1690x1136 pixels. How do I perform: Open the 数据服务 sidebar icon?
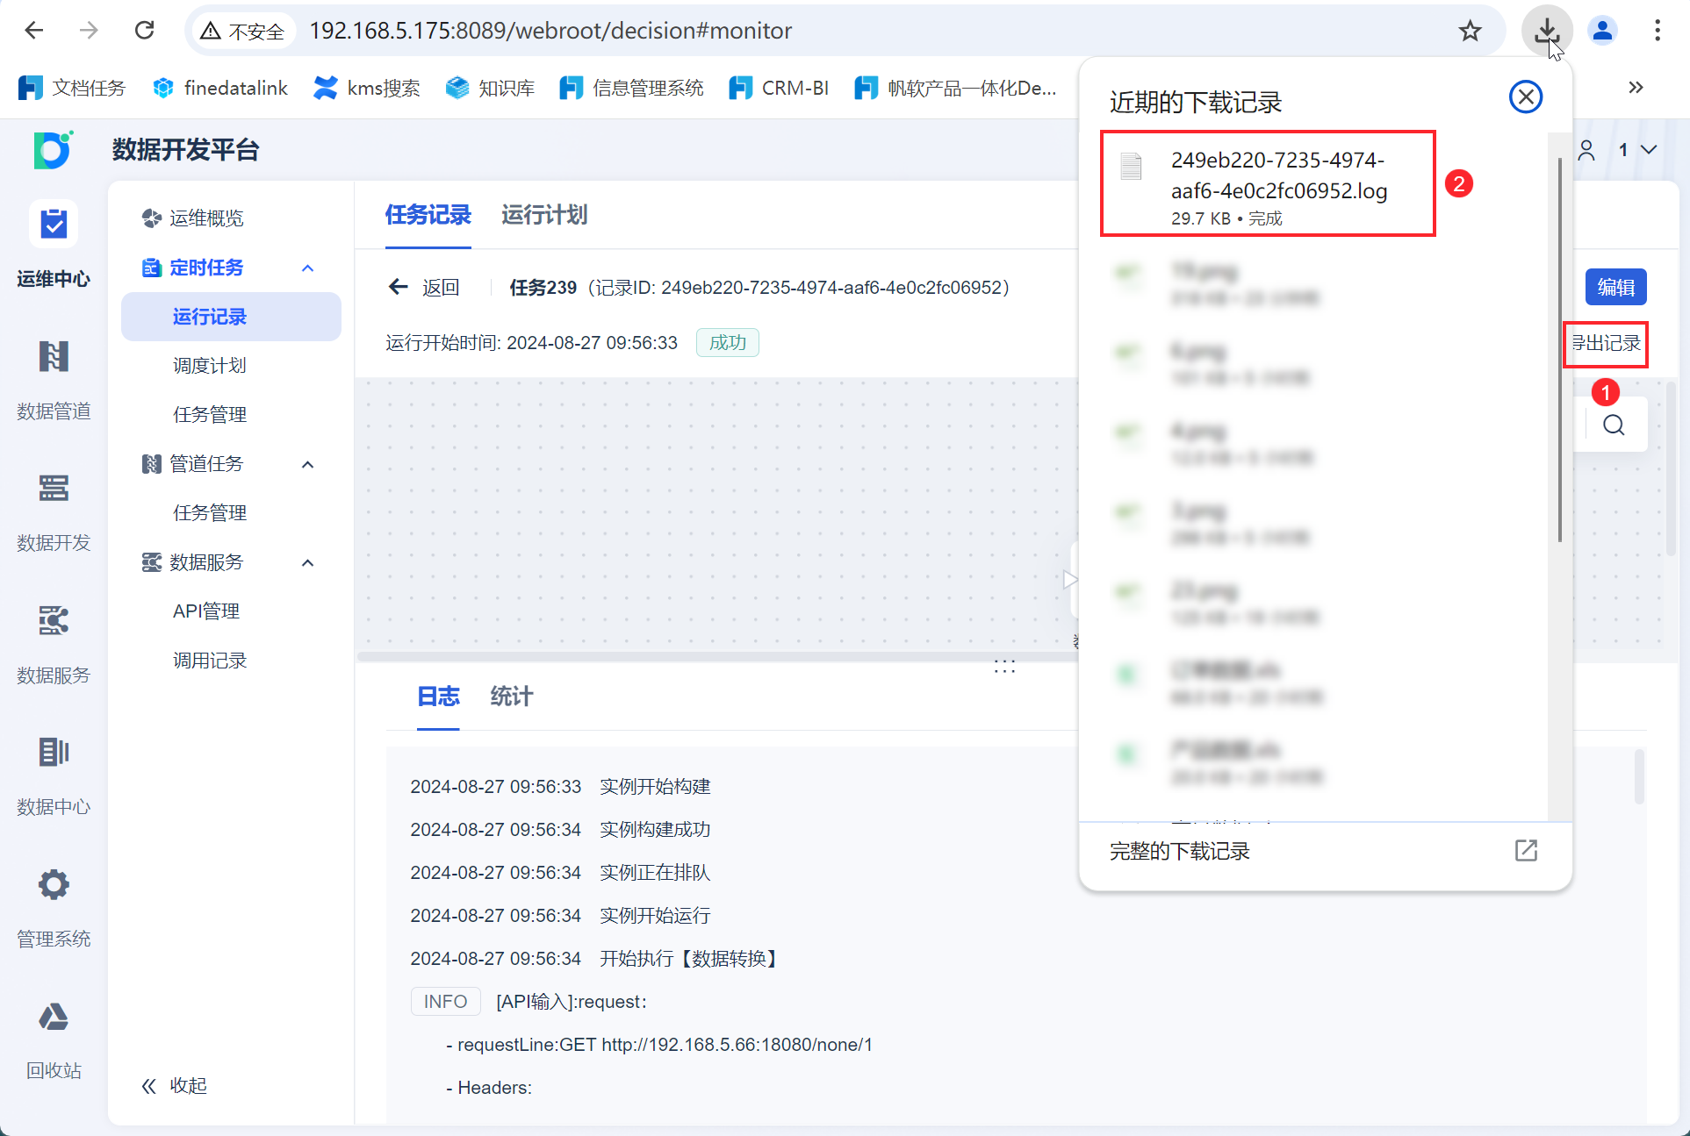click(54, 620)
